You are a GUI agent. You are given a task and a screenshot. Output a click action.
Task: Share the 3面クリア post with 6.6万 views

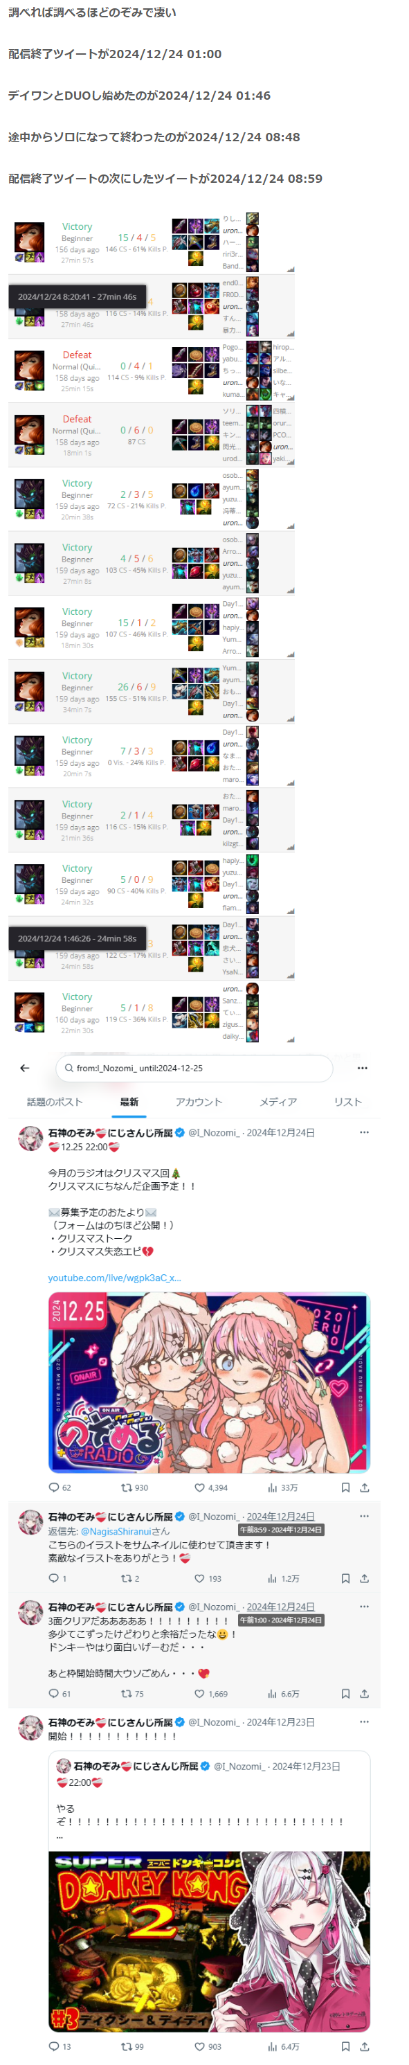[x=364, y=1693]
